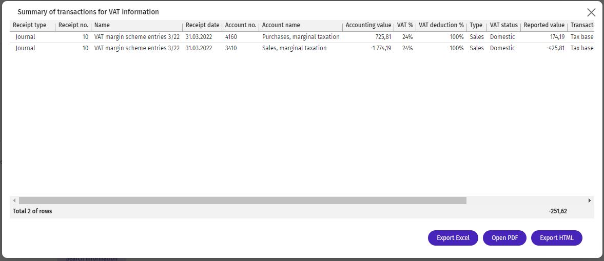Click reported value 174,19
The width and height of the screenshot is (604, 261).
(x=557, y=37)
